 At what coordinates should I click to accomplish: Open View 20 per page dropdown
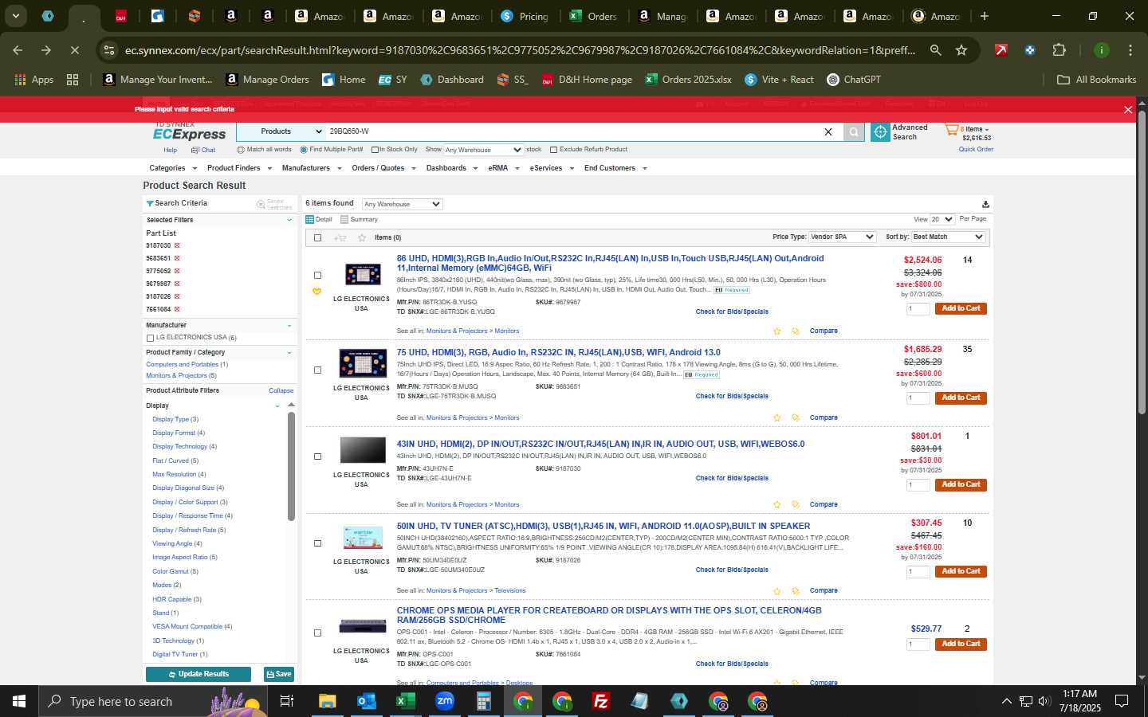[942, 219]
